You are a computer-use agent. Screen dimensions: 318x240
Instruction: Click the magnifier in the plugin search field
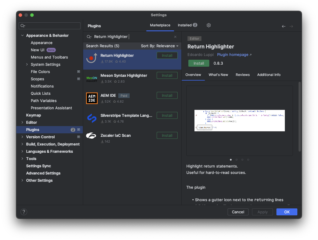click(x=89, y=37)
